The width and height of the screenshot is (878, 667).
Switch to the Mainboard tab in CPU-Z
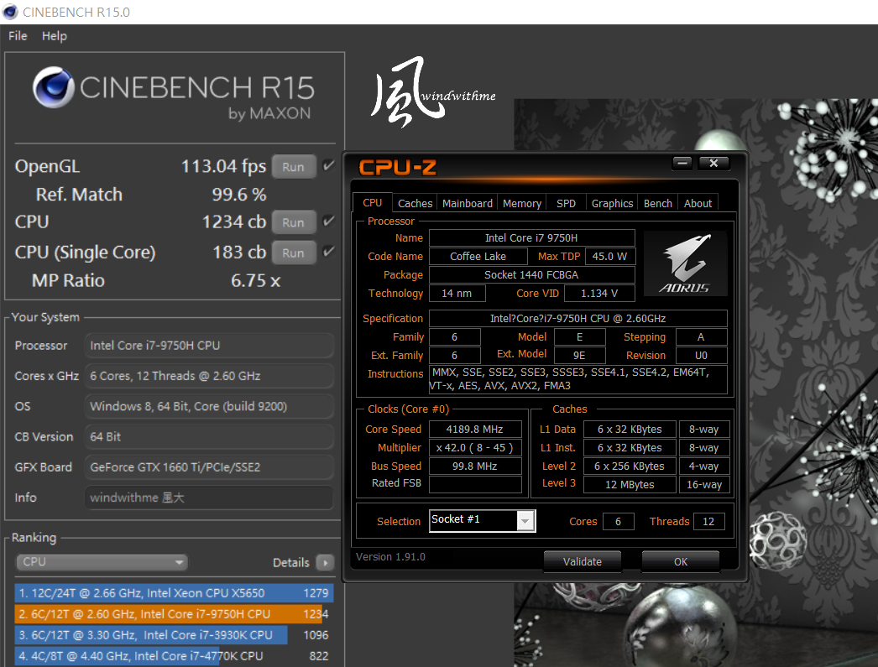point(467,203)
